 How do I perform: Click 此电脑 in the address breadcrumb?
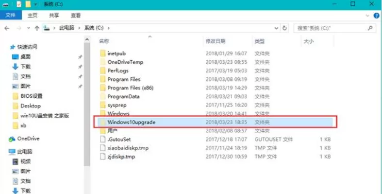[67, 28]
